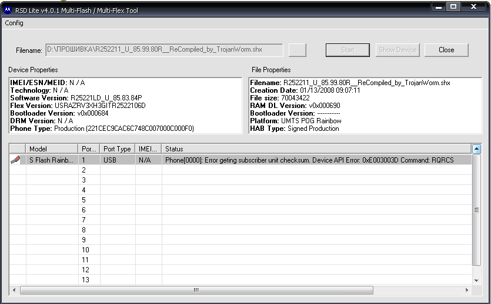Screen dimensions: 491x304
Task: Click the File size 70043422 line
Action: 280,98
